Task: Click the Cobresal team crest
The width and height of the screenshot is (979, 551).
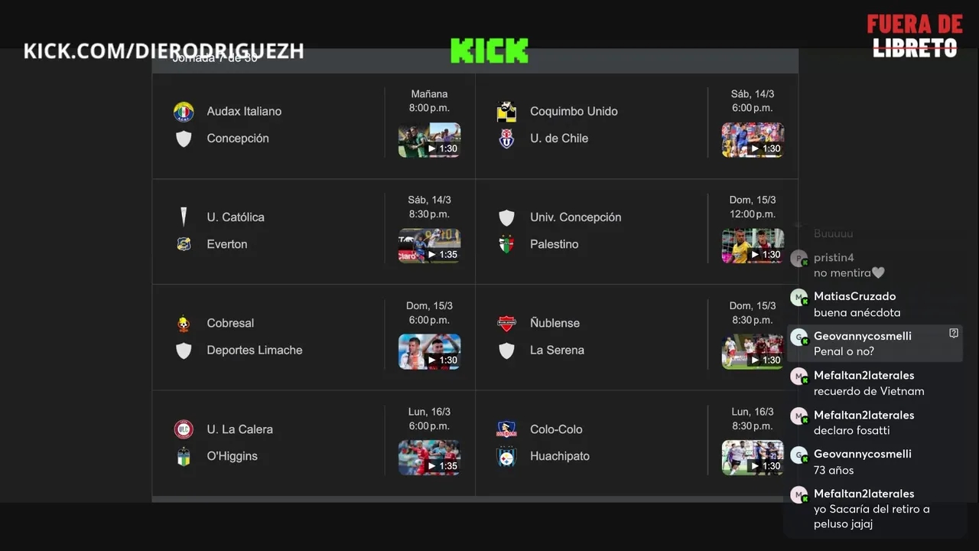Action: [184, 324]
